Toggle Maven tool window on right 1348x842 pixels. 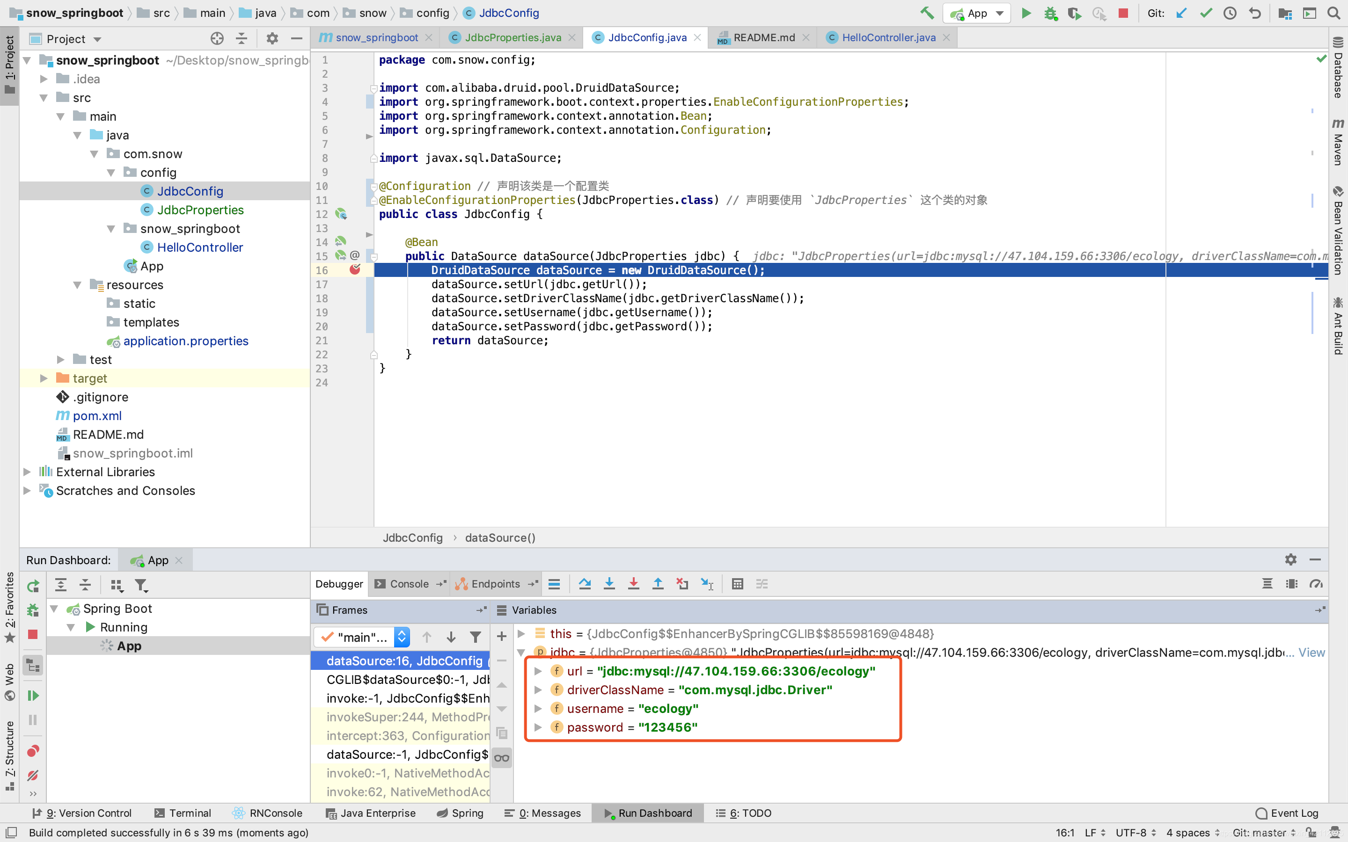[1338, 142]
